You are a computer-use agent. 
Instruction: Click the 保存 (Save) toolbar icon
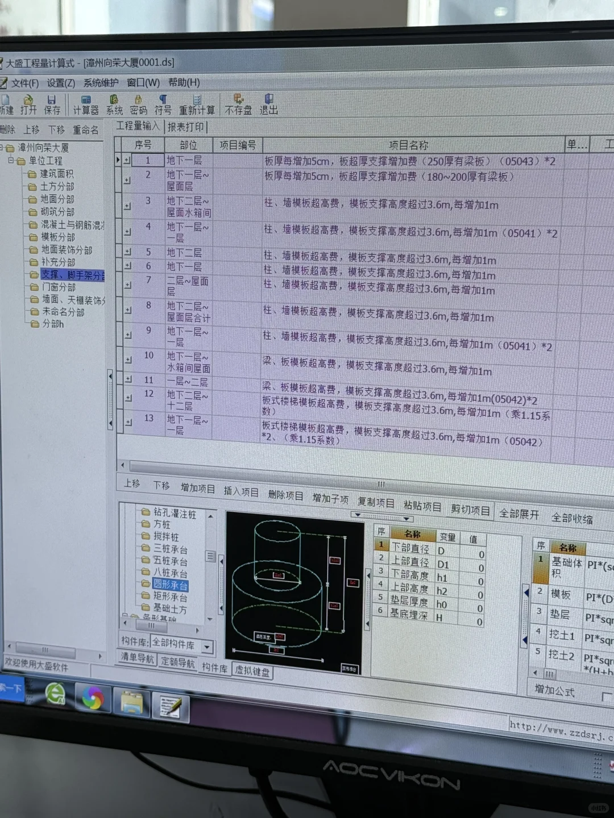point(52,105)
